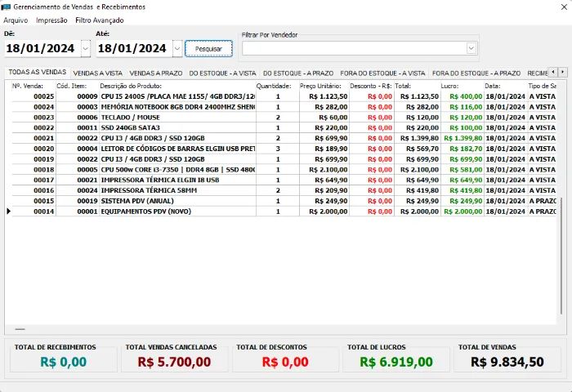572x392 pixels.
Task: Click the 'Até' date field 18/01/2024
Action: [x=132, y=48]
